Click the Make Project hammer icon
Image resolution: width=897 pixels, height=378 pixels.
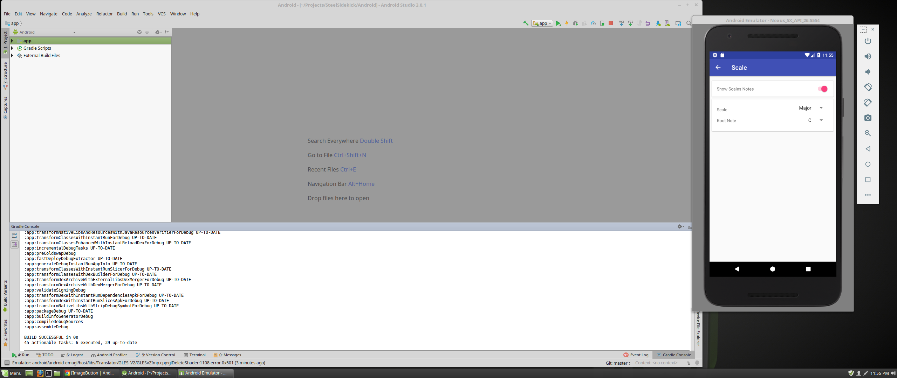click(526, 23)
